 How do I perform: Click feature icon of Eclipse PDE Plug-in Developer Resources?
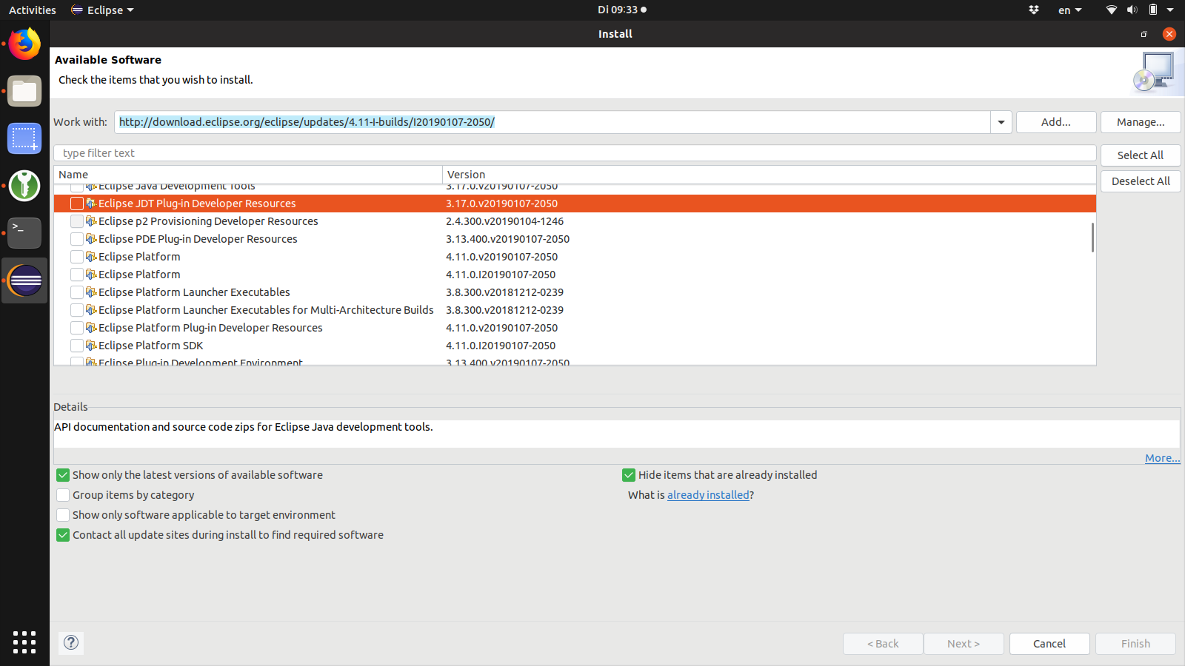point(91,238)
